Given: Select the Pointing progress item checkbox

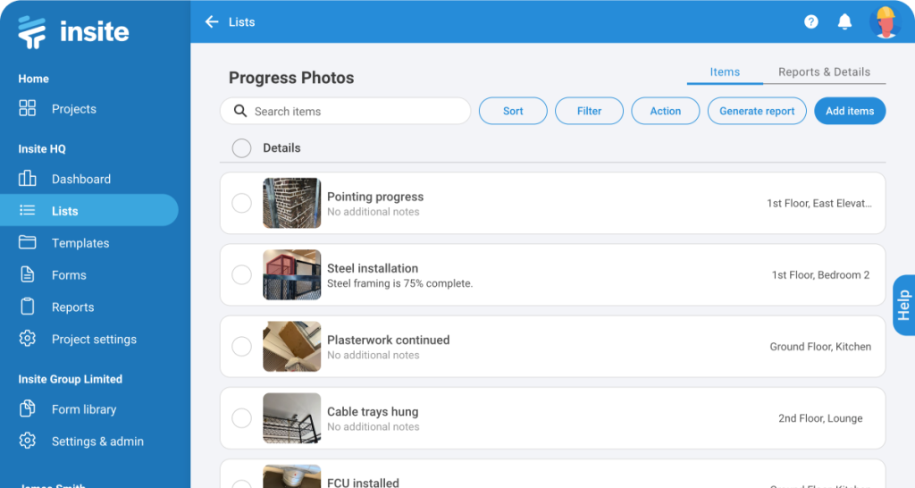Looking at the screenshot, I should pos(241,203).
